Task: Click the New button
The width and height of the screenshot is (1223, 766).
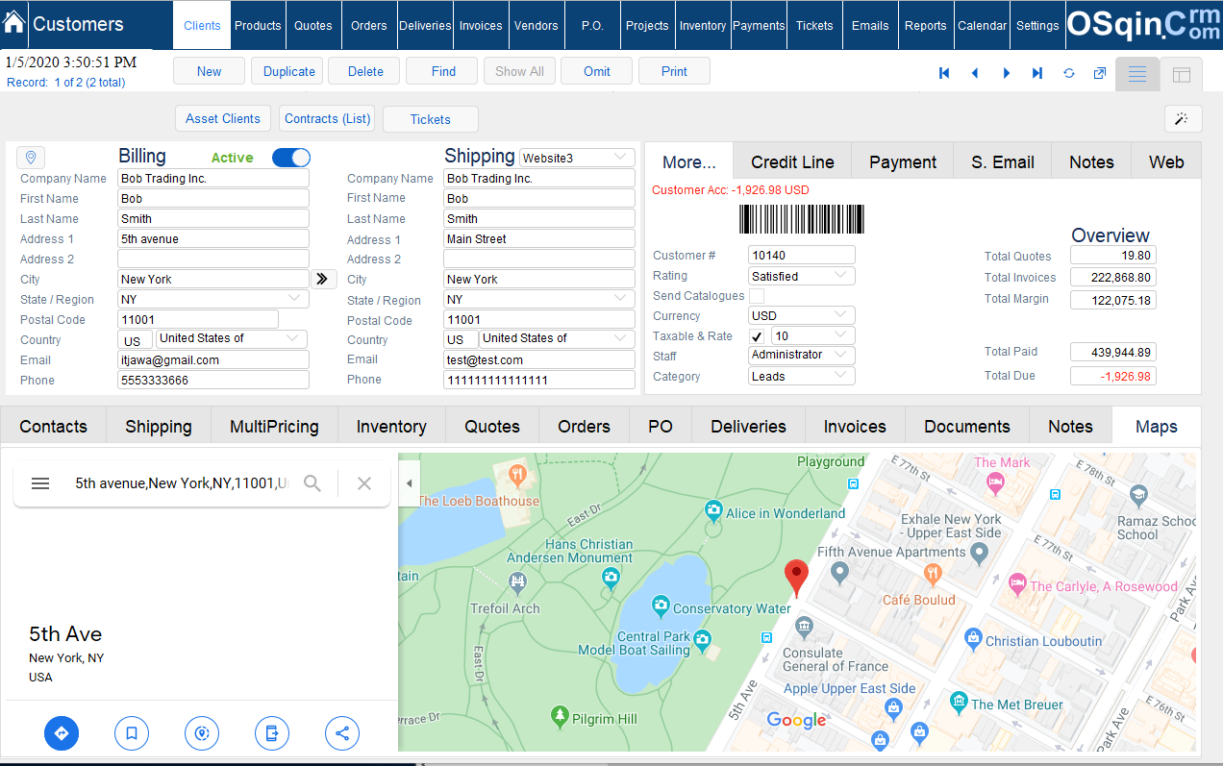Action: (x=209, y=71)
